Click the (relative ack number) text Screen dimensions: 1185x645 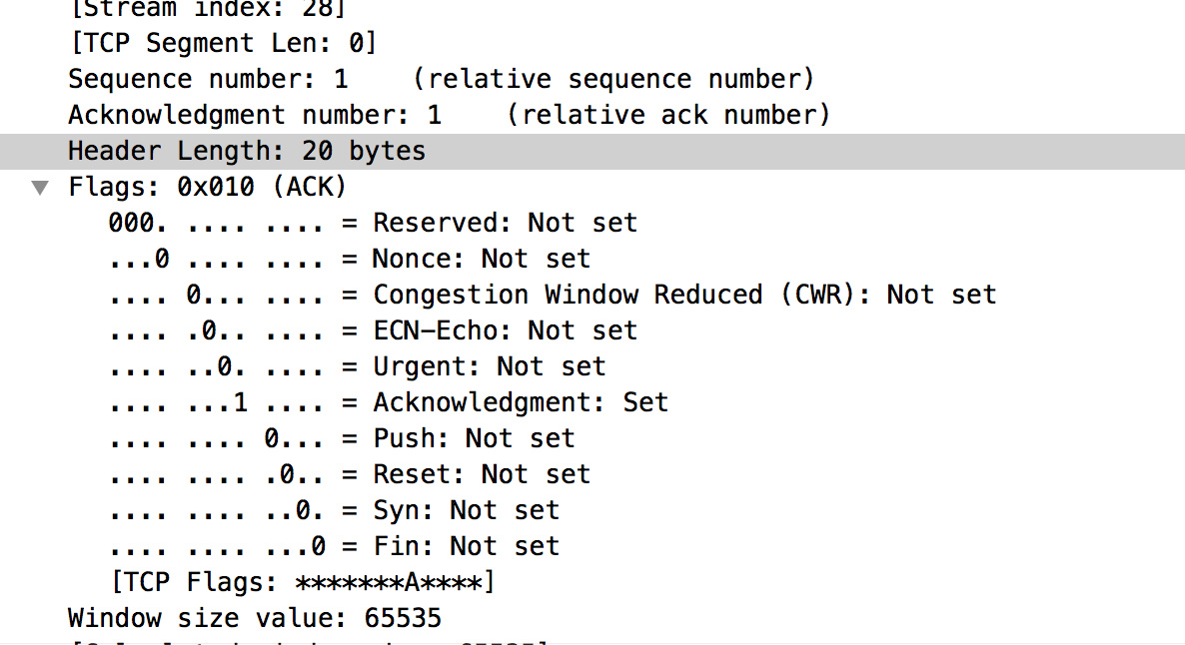[667, 115]
